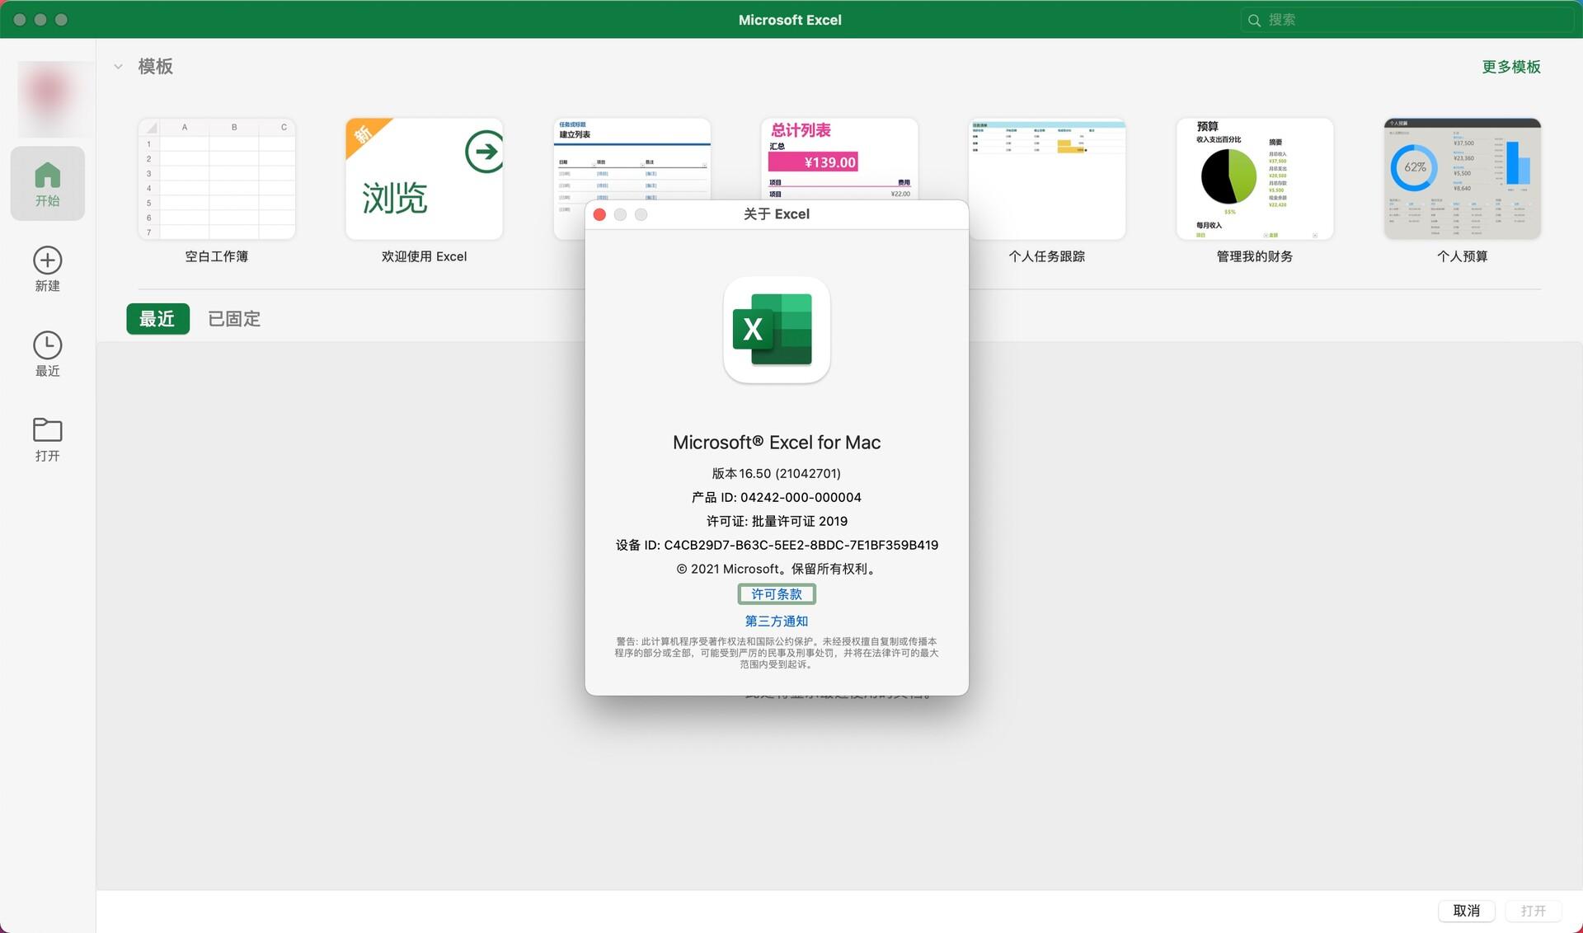The image size is (1583, 933).
Task: Click the 搜索 search field
Action: click(x=1407, y=20)
